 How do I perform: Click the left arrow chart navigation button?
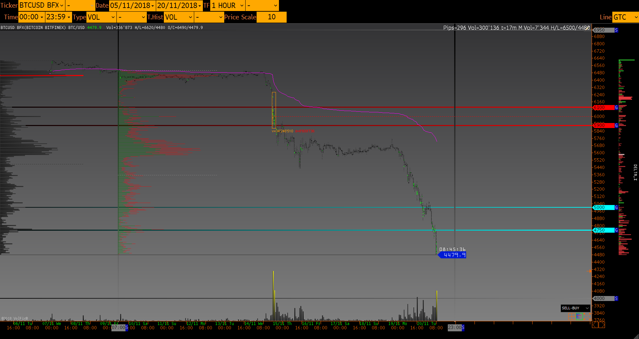595,325
